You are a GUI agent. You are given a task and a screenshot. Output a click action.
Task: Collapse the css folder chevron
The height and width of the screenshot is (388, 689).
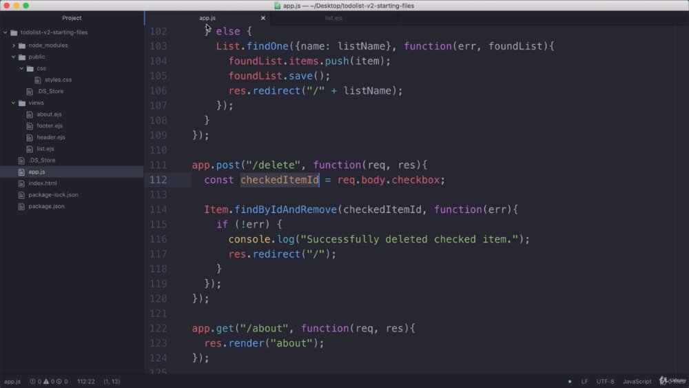pyautogui.click(x=21, y=68)
